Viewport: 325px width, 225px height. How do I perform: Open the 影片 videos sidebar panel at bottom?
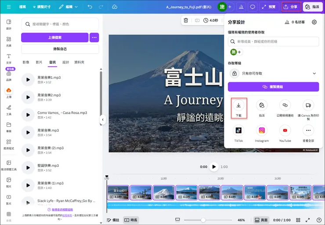pos(9,199)
